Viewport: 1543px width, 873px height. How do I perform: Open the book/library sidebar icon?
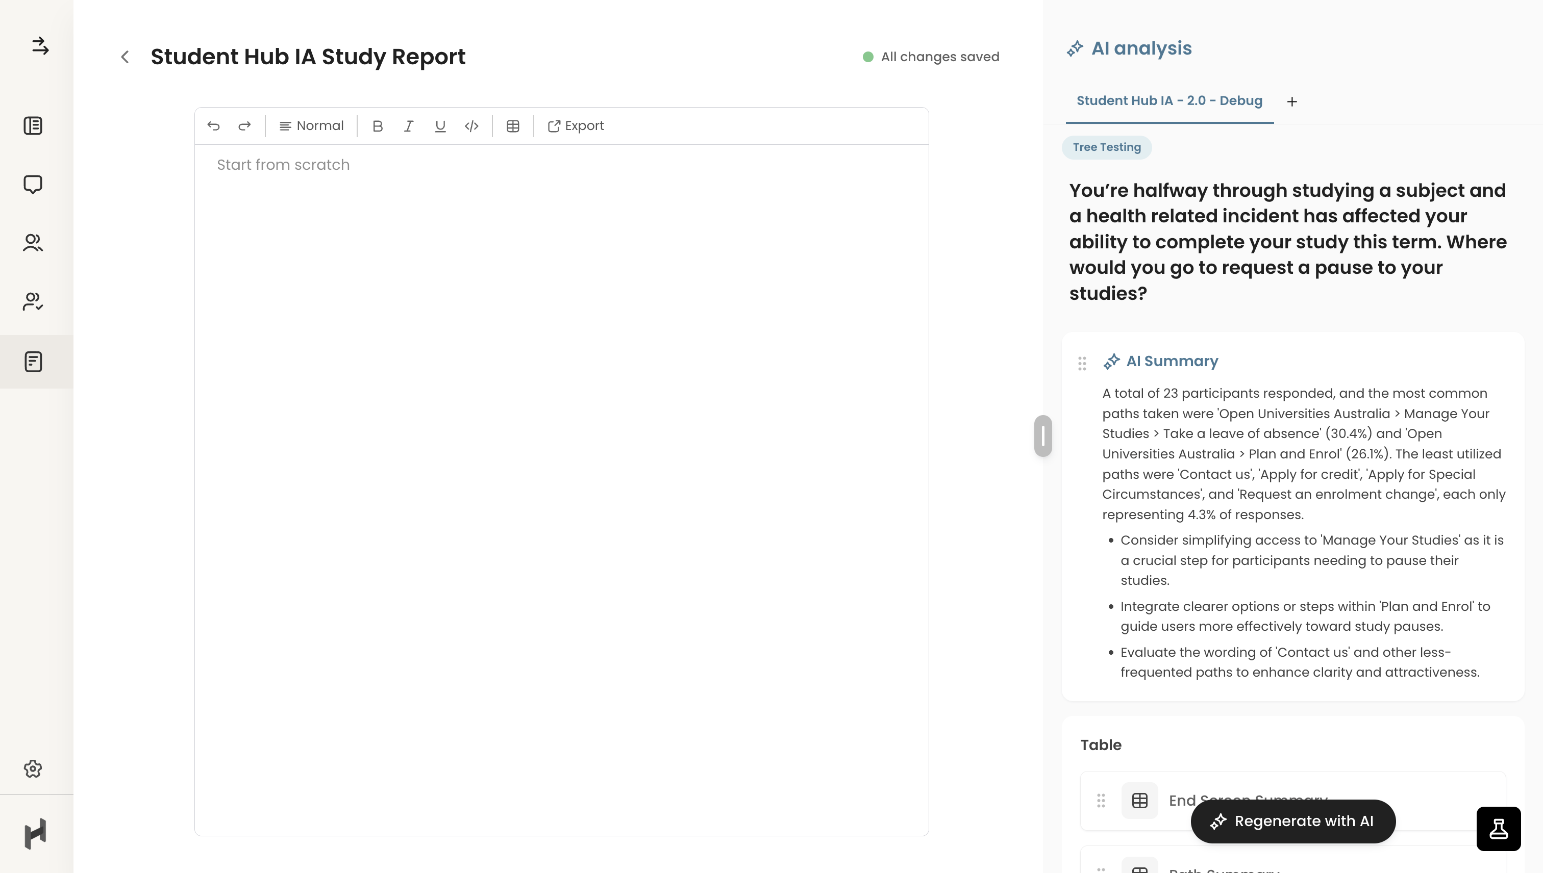coord(33,126)
